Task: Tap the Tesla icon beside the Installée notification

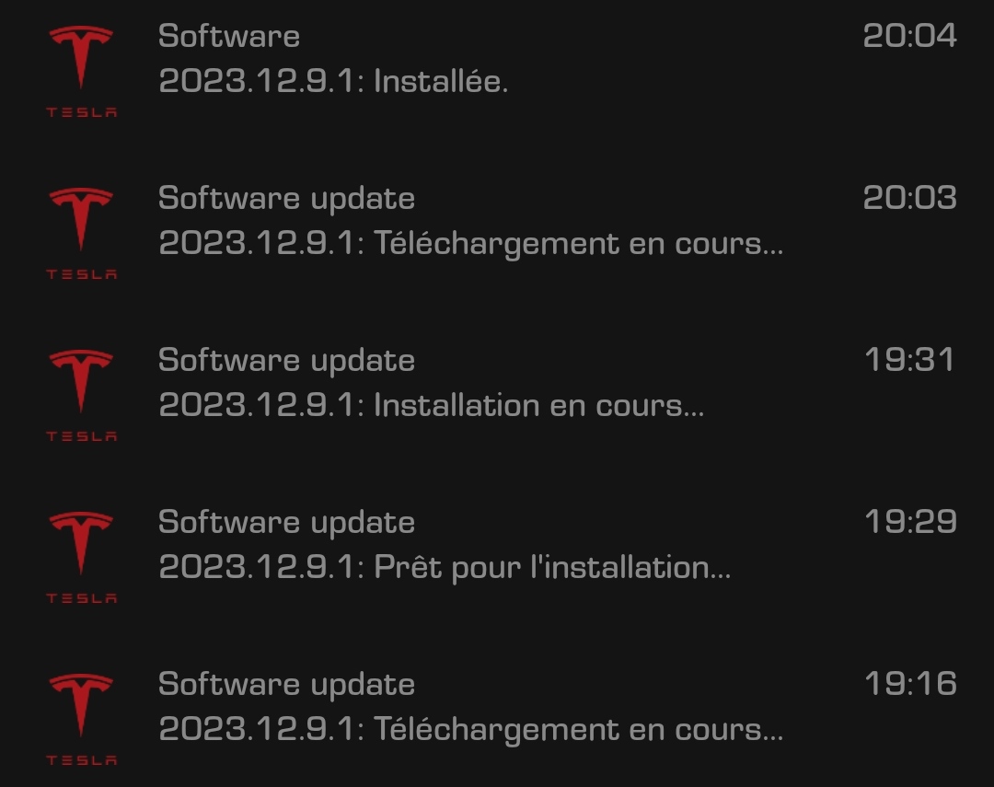Action: point(81,71)
